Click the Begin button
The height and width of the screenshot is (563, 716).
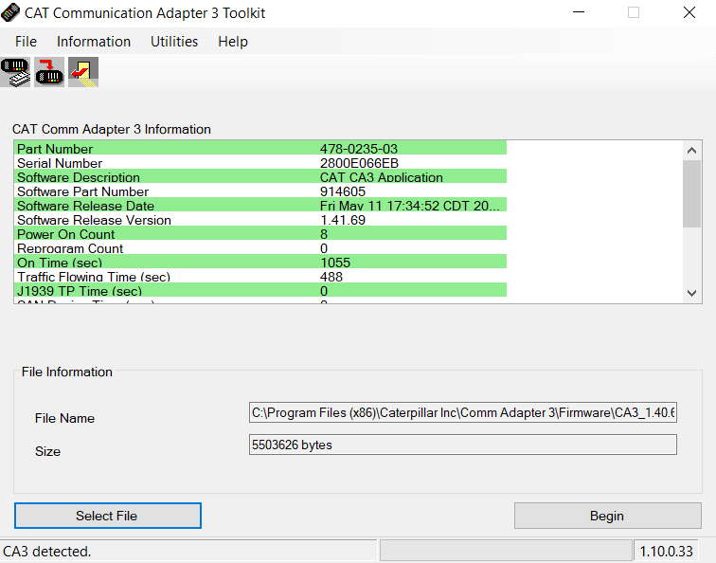coord(607,516)
